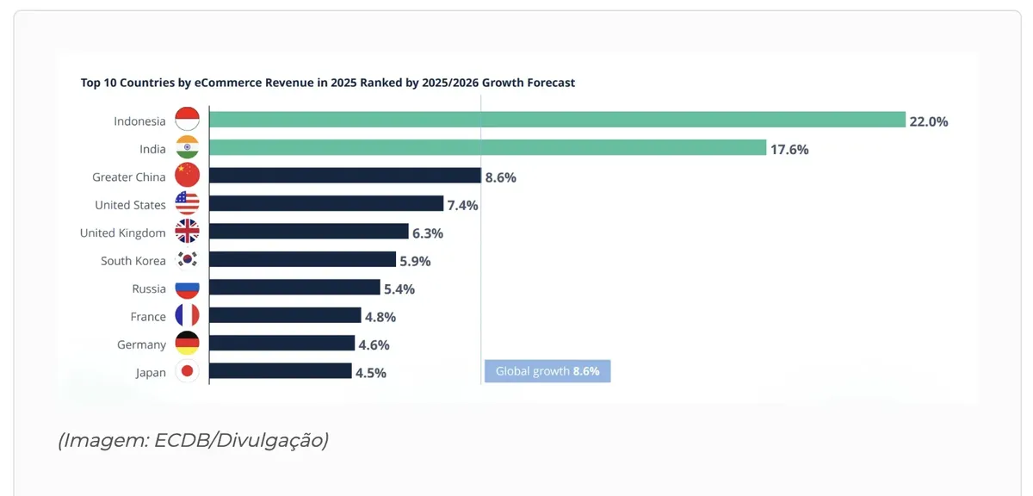
Task: Click the Indonesia flag icon
Action: (187, 120)
